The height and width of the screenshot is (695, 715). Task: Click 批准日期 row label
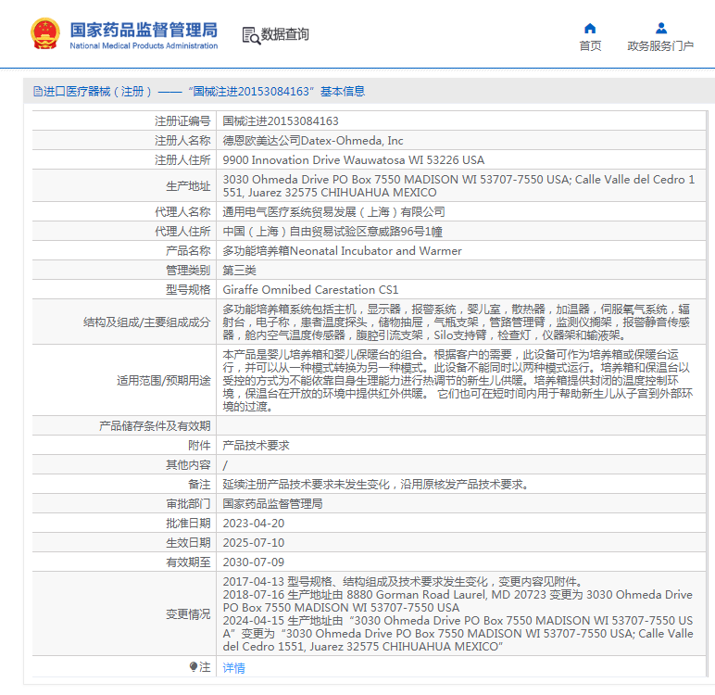188,523
